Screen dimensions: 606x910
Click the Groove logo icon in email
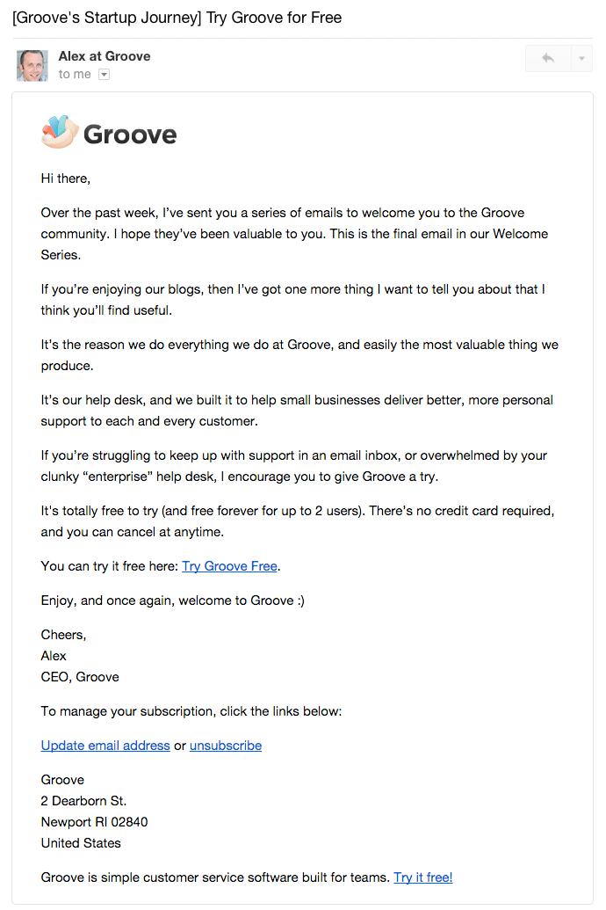pyautogui.click(x=60, y=133)
